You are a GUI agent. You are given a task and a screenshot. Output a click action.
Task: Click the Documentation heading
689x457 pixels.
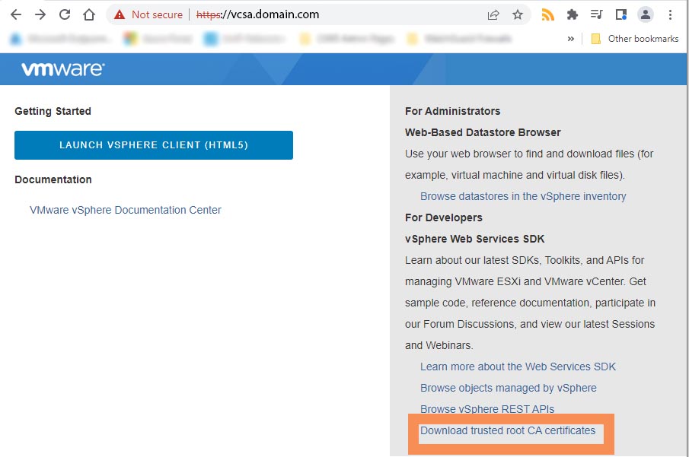point(53,179)
